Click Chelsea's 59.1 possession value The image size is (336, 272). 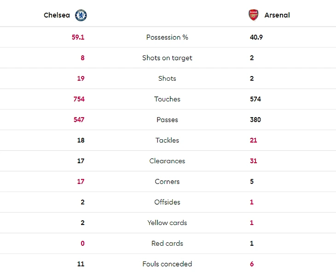pos(78,37)
